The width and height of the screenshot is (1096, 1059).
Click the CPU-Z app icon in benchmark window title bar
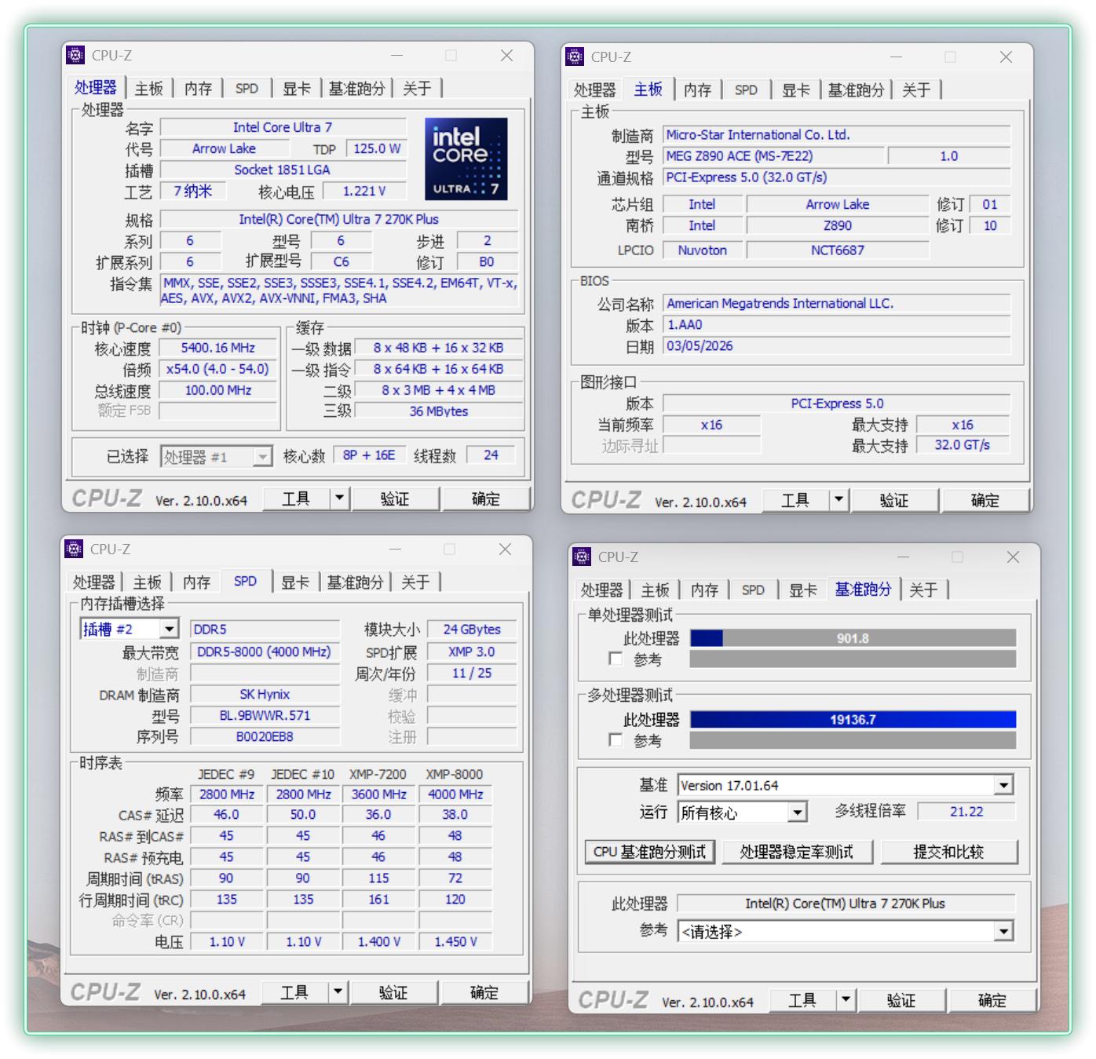[582, 557]
